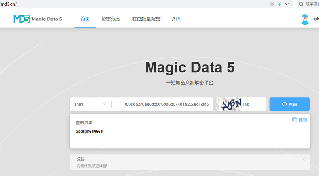Expand the address bar chevron dropdown
The width and height of the screenshot is (319, 176).
287,4
